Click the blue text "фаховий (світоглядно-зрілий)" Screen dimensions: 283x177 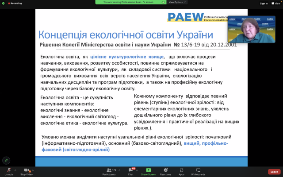point(76,150)
